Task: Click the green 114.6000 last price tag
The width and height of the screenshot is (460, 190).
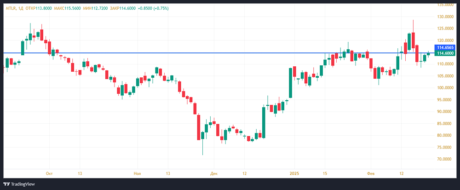Action: (446, 53)
